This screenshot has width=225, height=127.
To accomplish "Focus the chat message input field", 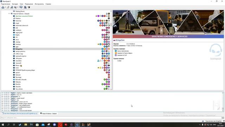I will (x=111, y=117).
